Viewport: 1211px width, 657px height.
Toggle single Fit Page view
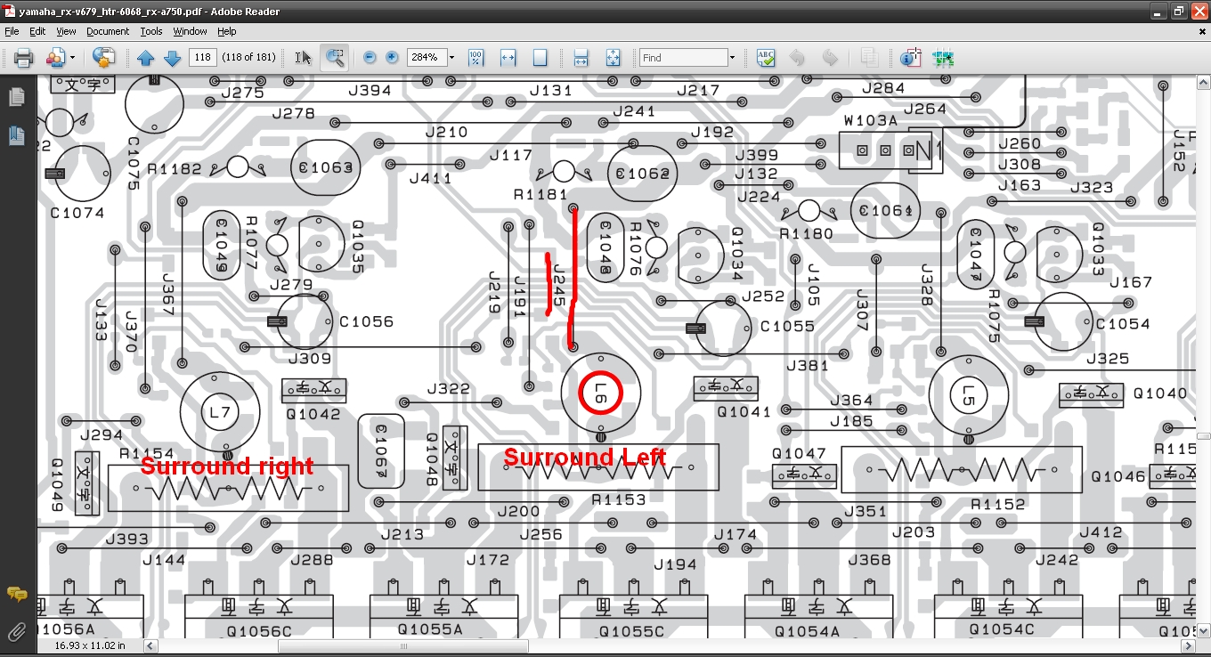540,58
